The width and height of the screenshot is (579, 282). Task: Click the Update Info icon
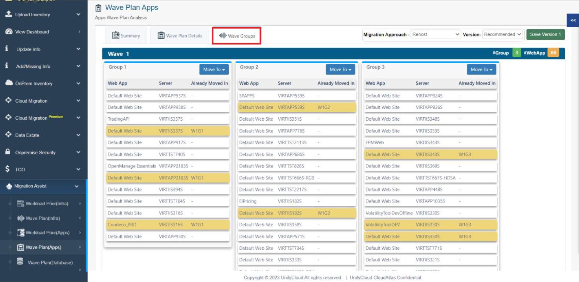point(7,48)
